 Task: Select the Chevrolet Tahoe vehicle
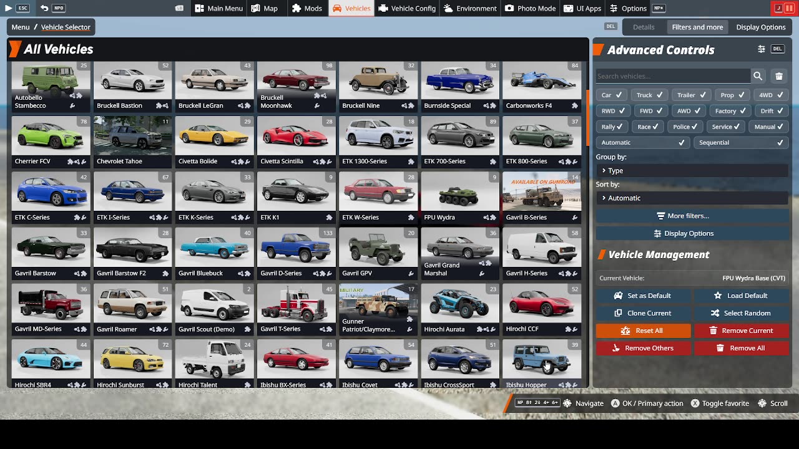pyautogui.click(x=132, y=142)
